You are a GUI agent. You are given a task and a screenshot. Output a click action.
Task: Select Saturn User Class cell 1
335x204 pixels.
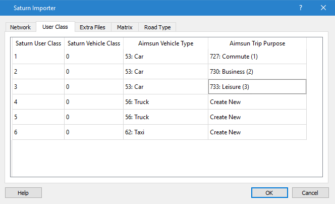click(x=38, y=57)
